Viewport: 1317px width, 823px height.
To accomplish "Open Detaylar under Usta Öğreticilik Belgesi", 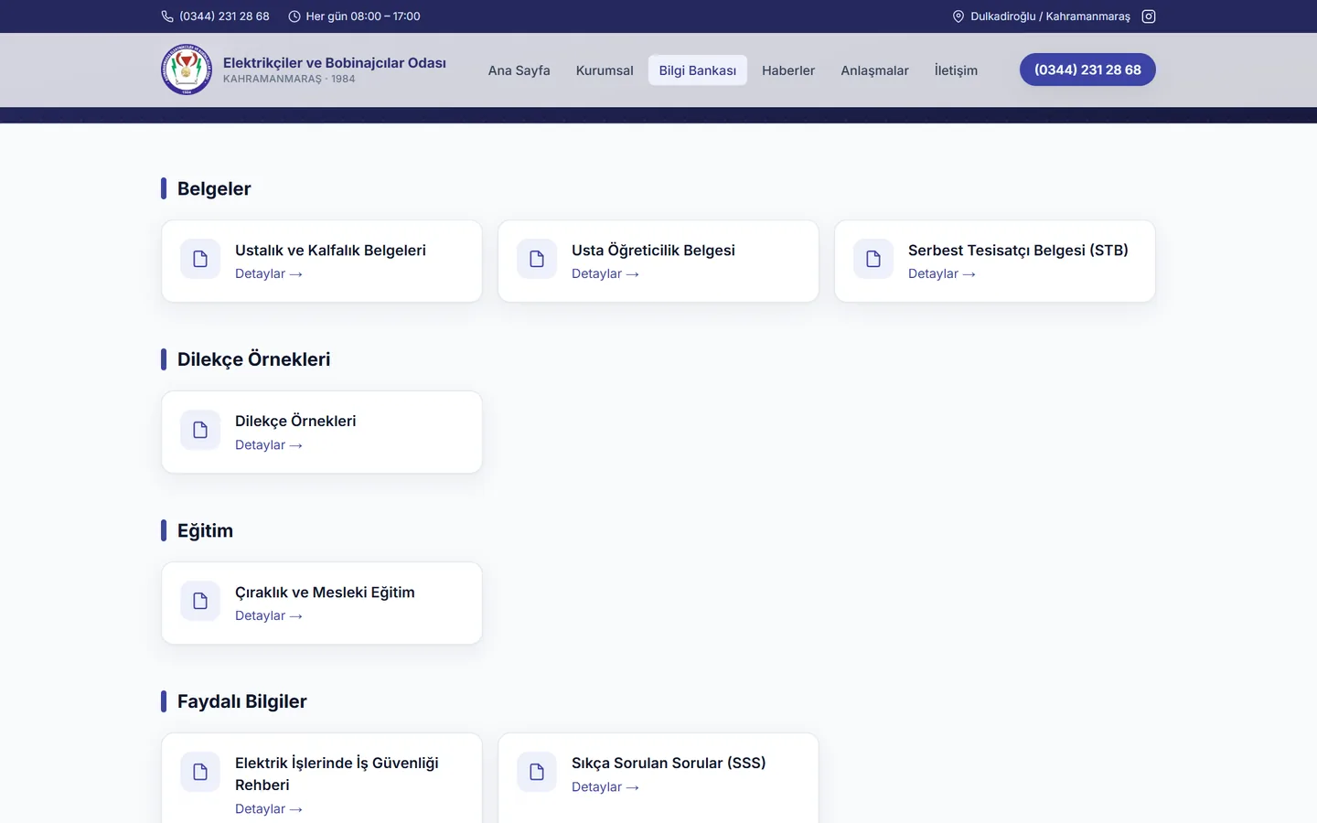I will [x=605, y=273].
